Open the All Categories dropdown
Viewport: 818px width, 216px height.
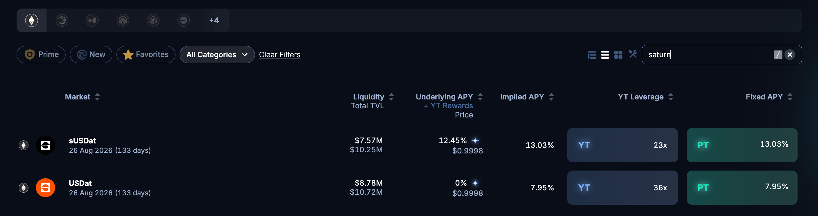(217, 54)
